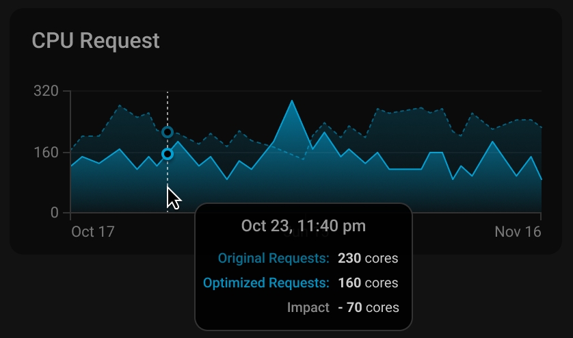Click the dashed line's left start near Oct 17
The image size is (573, 338).
click(72, 149)
